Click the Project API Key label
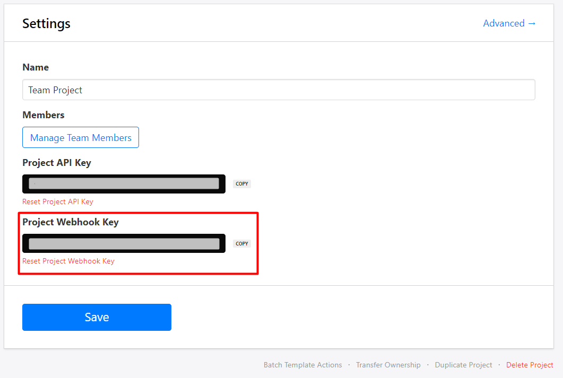Image resolution: width=563 pixels, height=378 pixels. click(57, 163)
